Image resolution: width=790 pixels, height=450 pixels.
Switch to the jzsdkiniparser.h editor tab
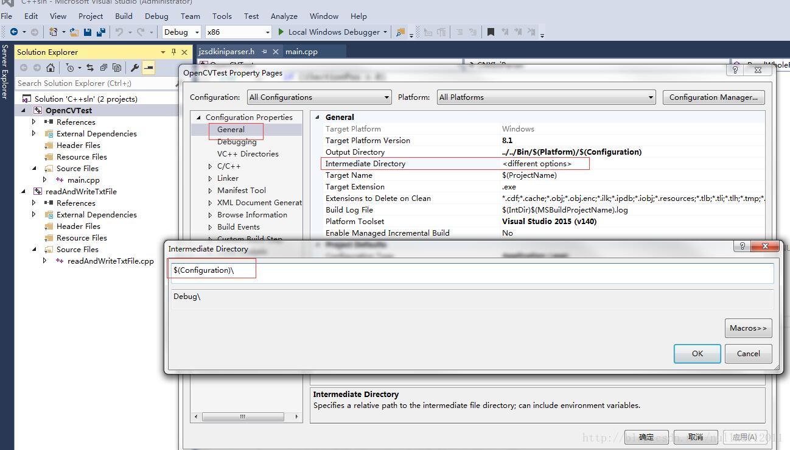click(226, 52)
